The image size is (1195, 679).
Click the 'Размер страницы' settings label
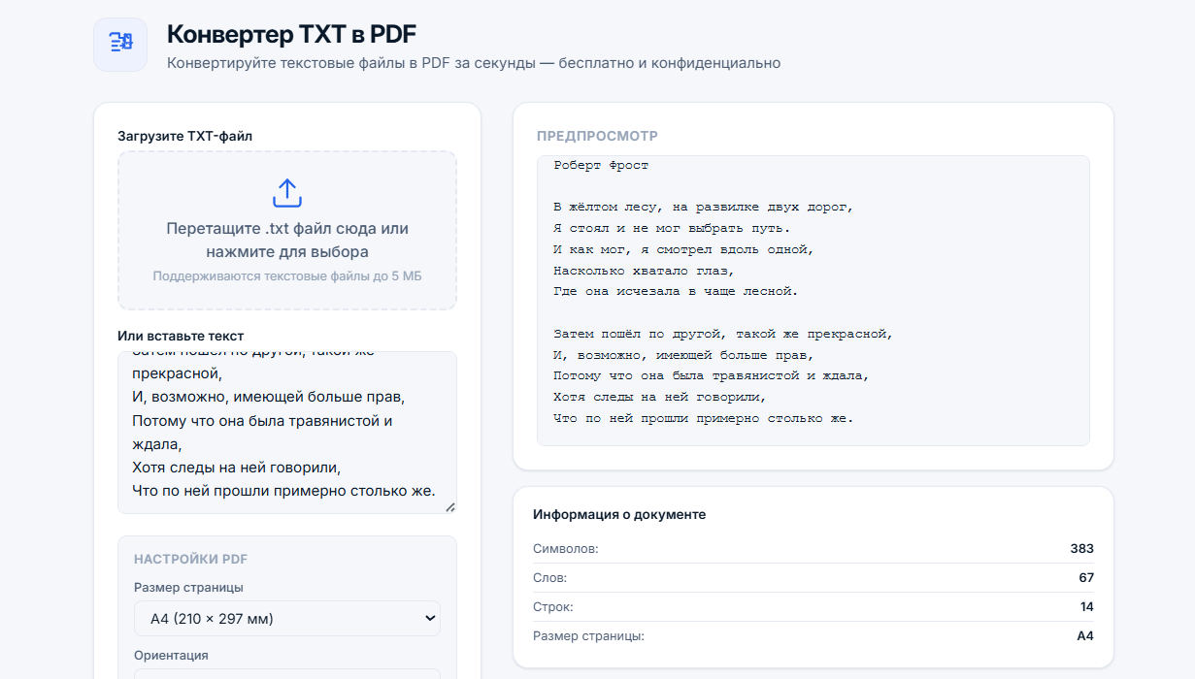[x=188, y=588]
